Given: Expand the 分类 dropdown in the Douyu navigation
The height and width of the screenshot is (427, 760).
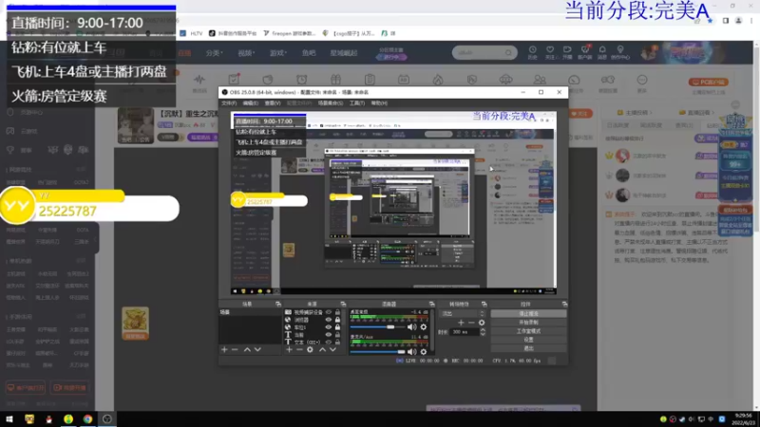Looking at the screenshot, I should pos(215,53).
